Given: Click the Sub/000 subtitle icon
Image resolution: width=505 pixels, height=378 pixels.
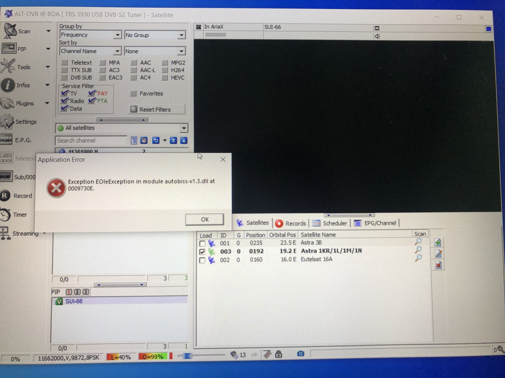Looking at the screenshot, I should 6,177.
